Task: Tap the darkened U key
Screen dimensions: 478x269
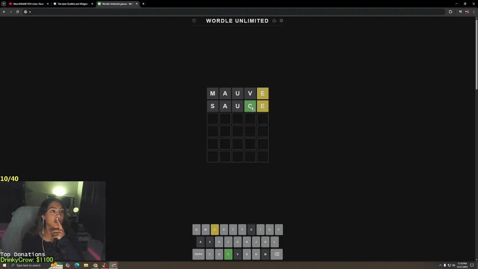Action: (x=251, y=229)
